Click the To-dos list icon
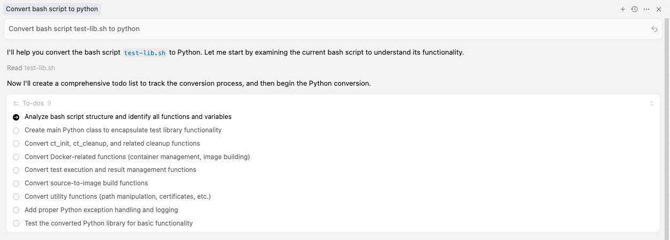The height and width of the screenshot is (240, 670). [x=16, y=103]
